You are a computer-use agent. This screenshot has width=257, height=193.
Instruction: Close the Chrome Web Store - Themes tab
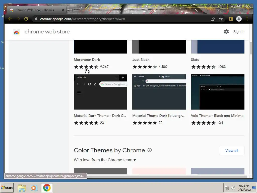62,10
